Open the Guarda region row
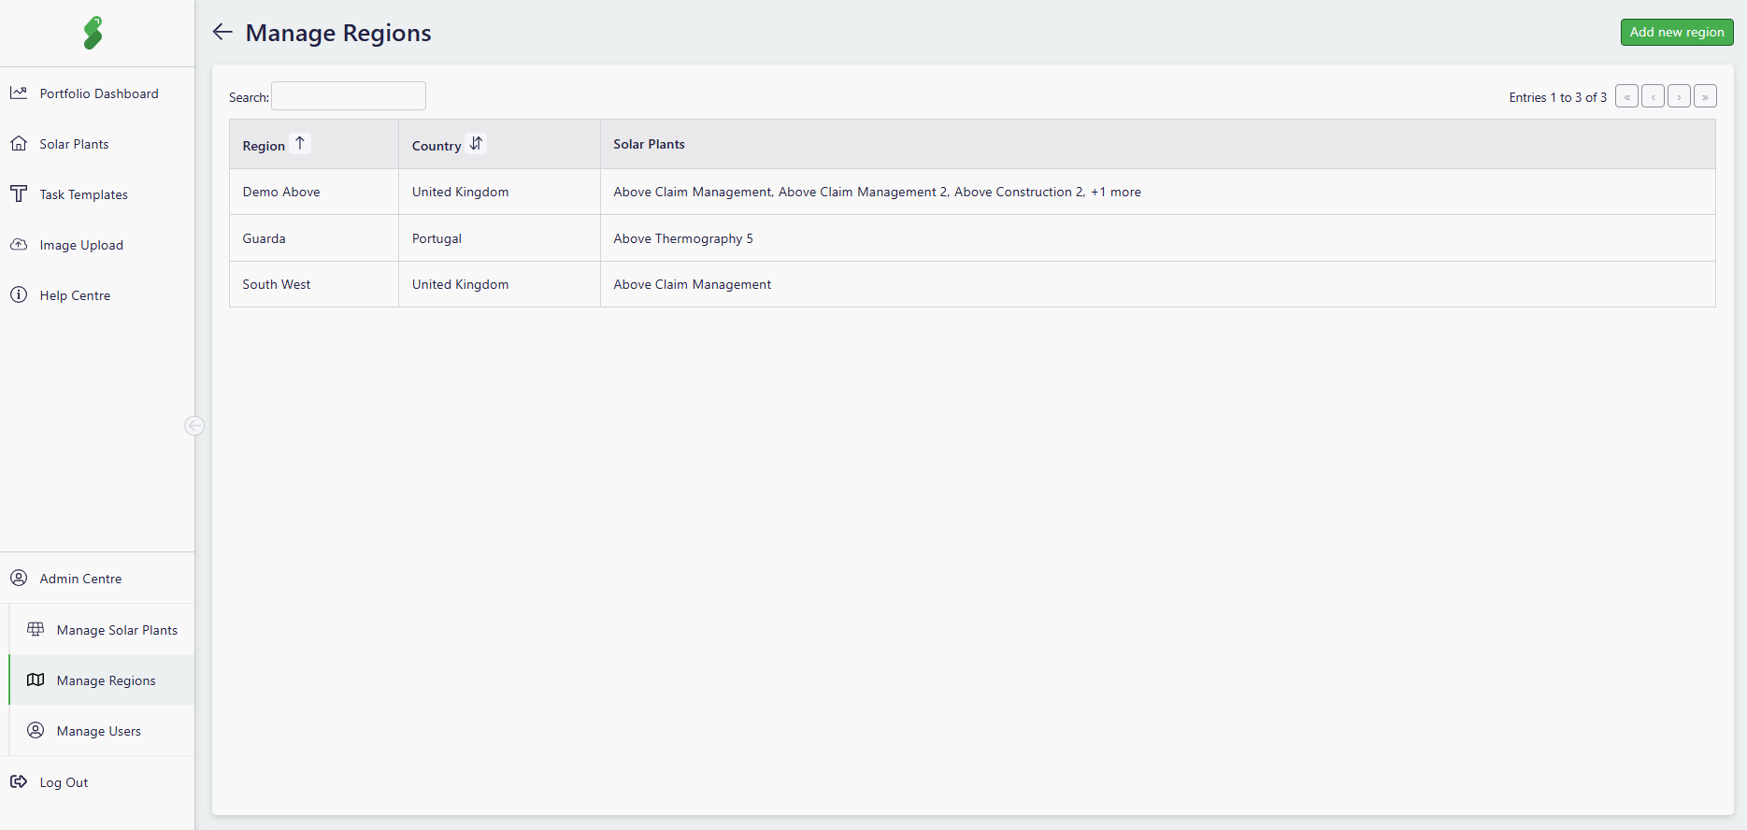The width and height of the screenshot is (1747, 830). tap(265, 238)
